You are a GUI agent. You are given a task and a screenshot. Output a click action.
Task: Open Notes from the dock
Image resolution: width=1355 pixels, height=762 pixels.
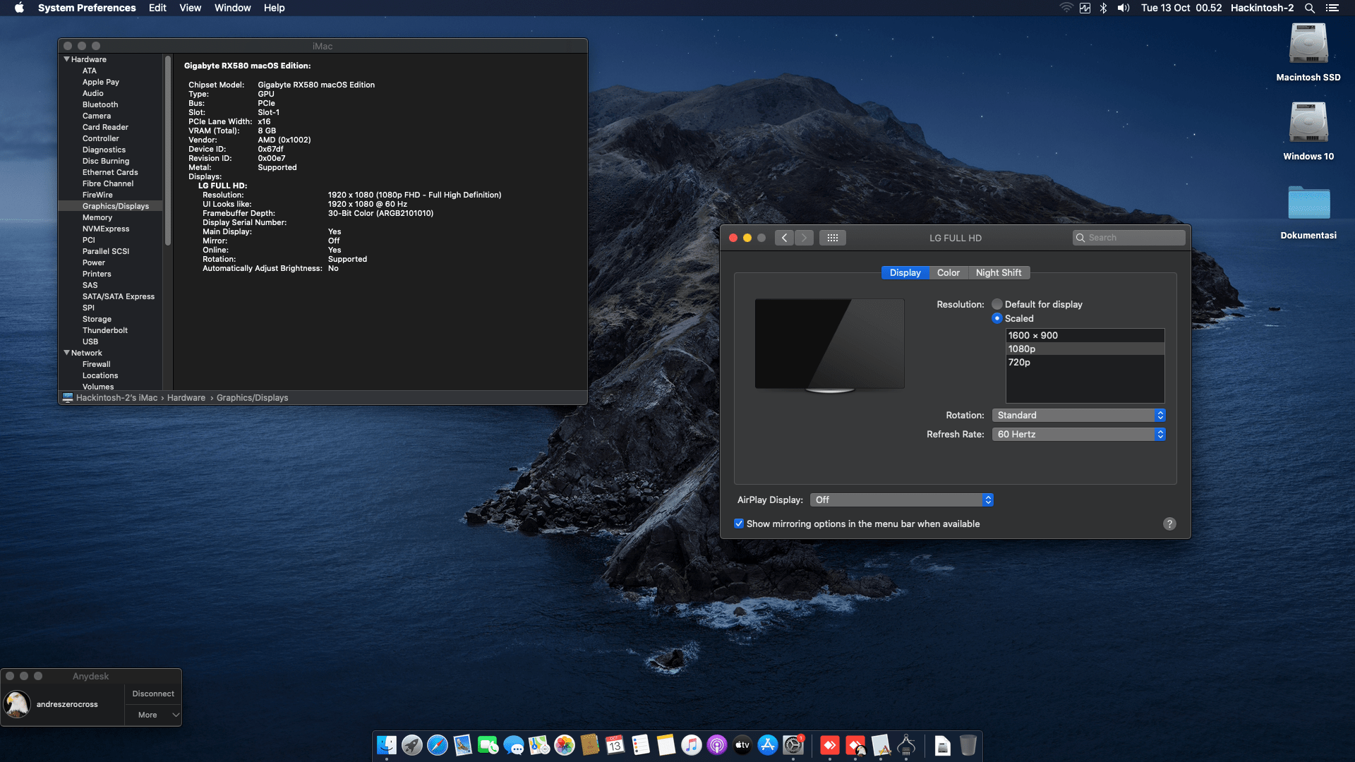(666, 745)
